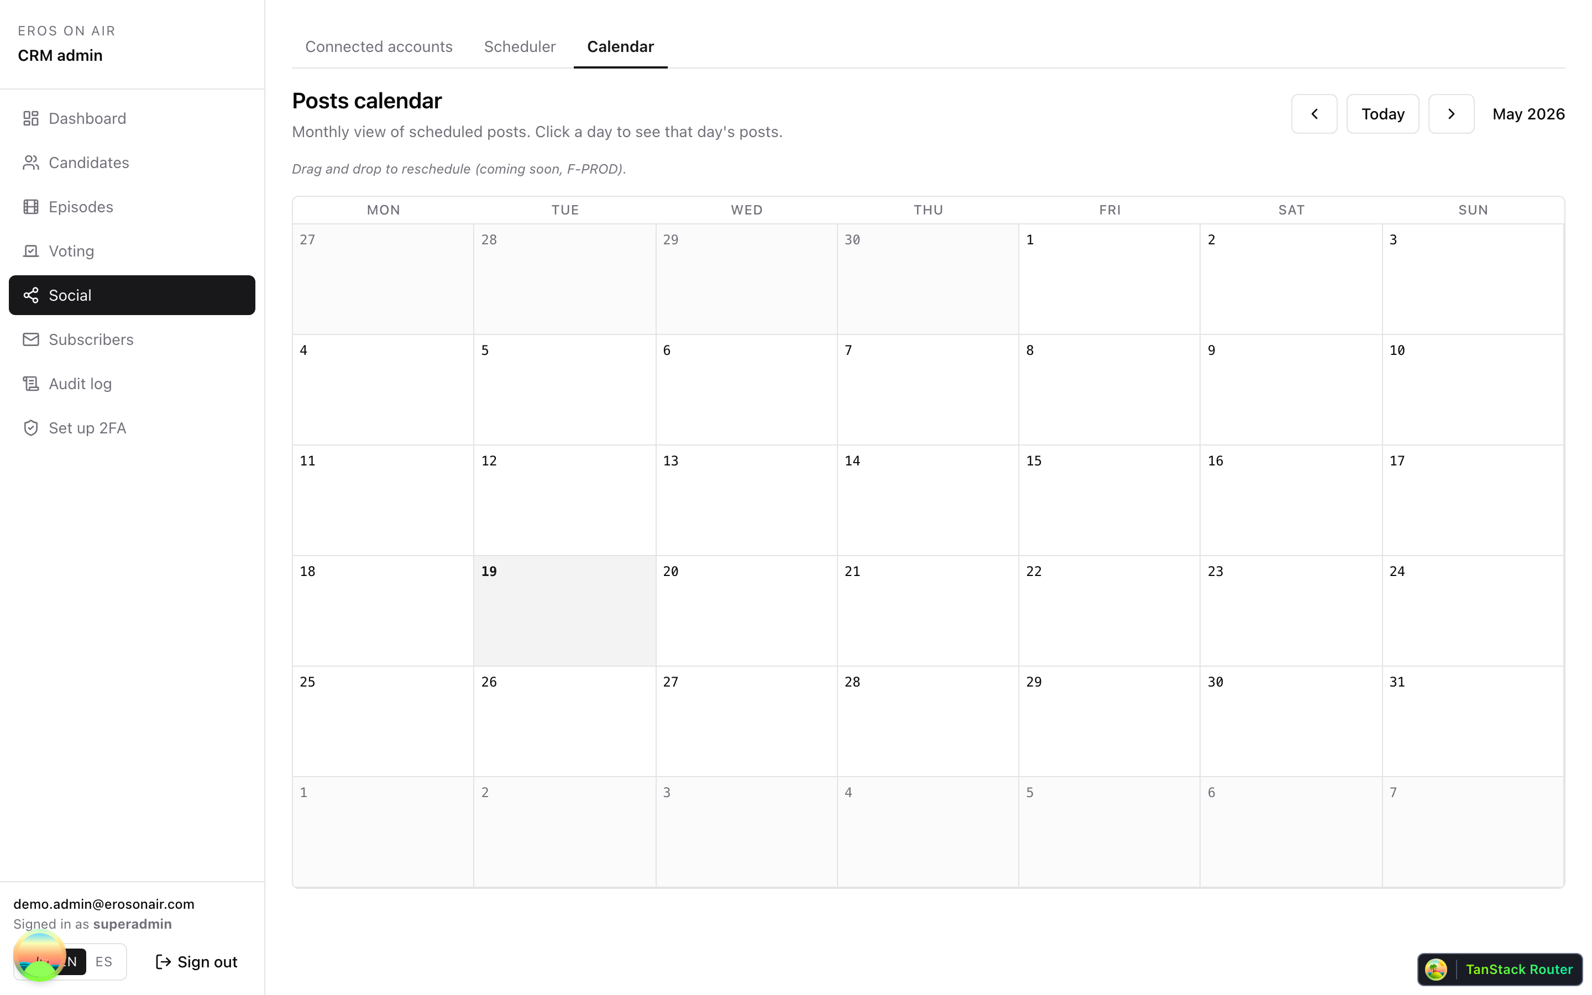Select May 10 day cell
The image size is (1592, 995).
point(1472,390)
